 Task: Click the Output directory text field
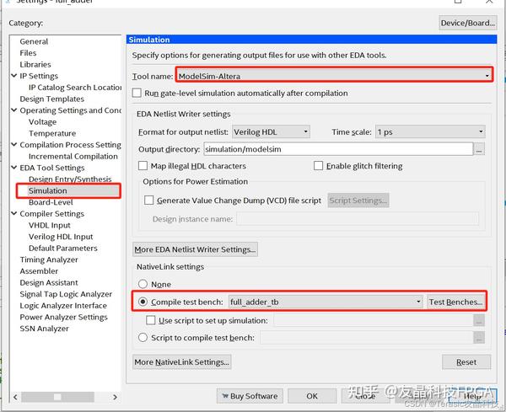[x=338, y=149]
